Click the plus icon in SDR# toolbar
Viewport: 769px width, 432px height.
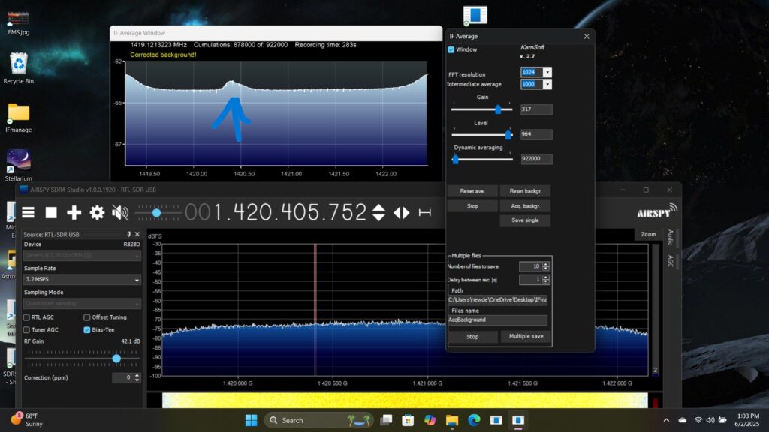[x=74, y=213]
